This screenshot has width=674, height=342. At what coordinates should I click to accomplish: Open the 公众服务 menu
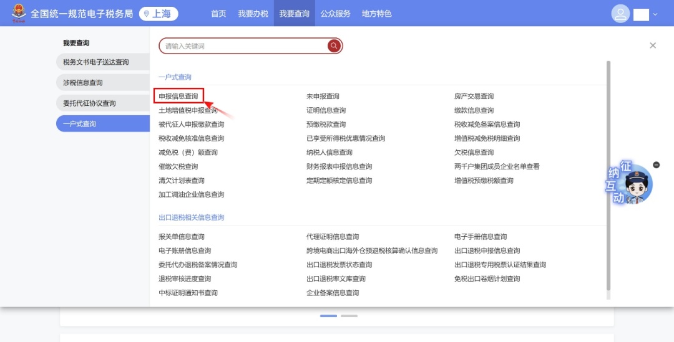coord(336,14)
